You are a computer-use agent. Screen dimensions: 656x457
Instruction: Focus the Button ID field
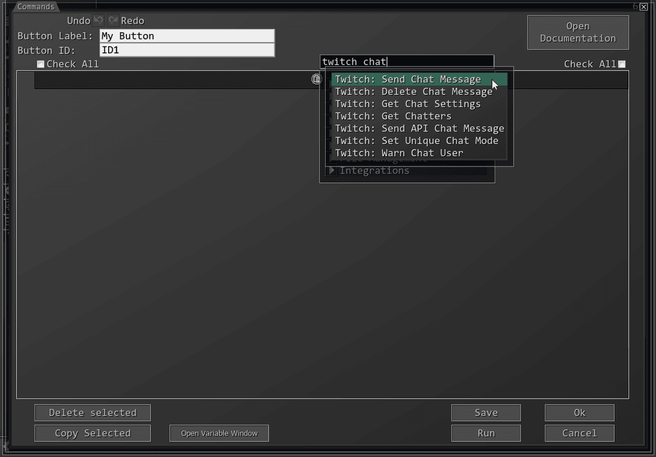[x=187, y=50]
